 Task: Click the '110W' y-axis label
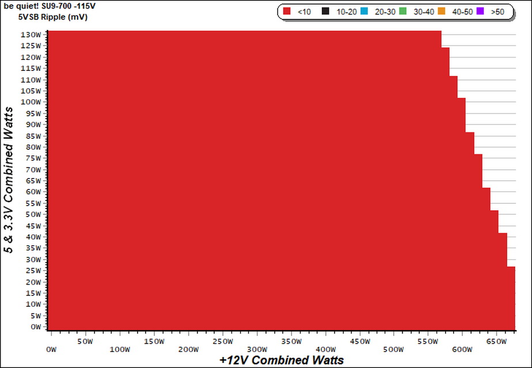click(x=31, y=80)
